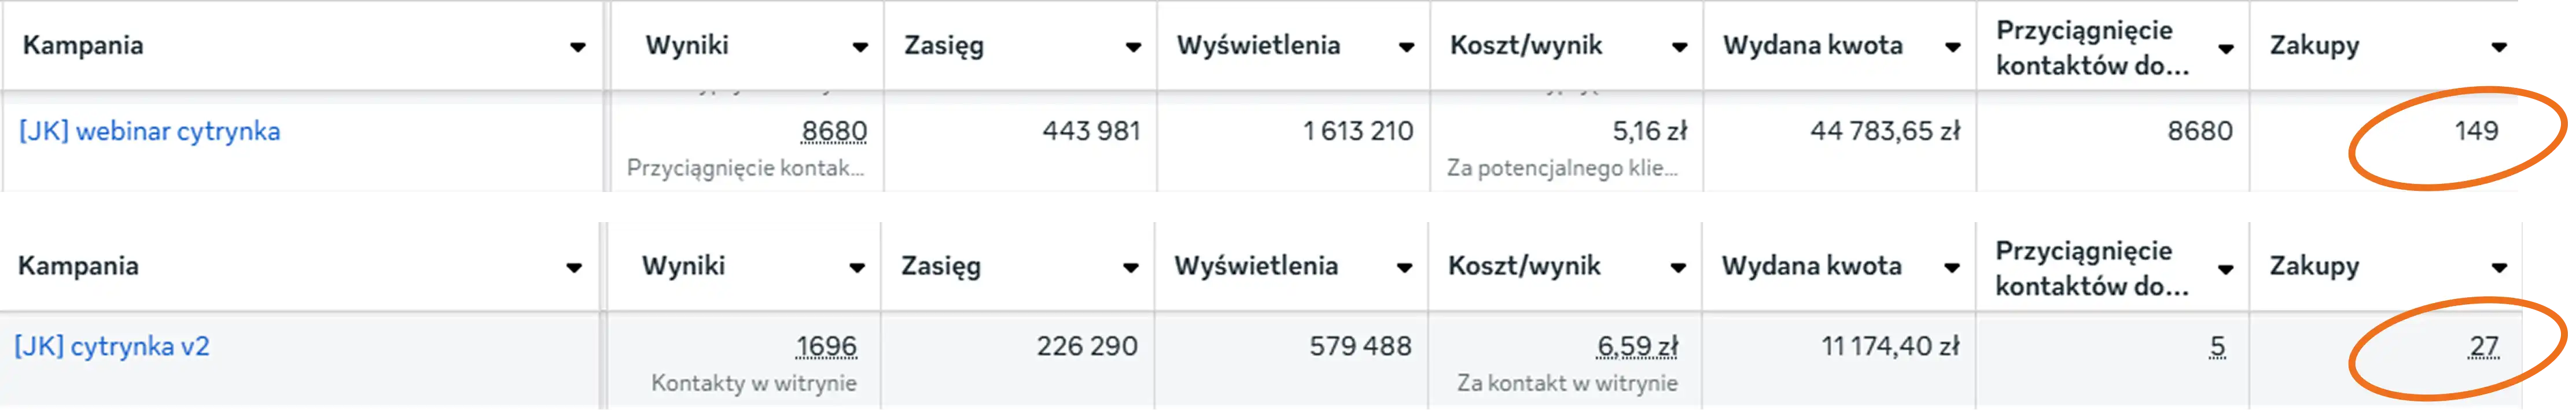Open Przyciągnięcie kontaktów dropdown in the lower table

coord(2226,268)
